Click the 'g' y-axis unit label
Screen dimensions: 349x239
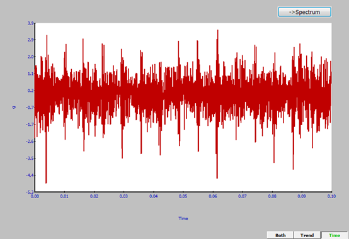14,108
